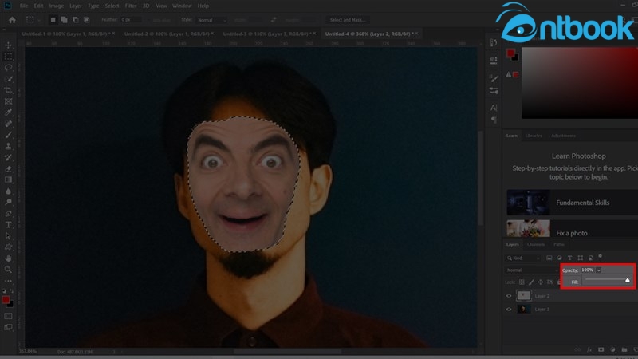Click the Opacity dropdown arrow

599,270
